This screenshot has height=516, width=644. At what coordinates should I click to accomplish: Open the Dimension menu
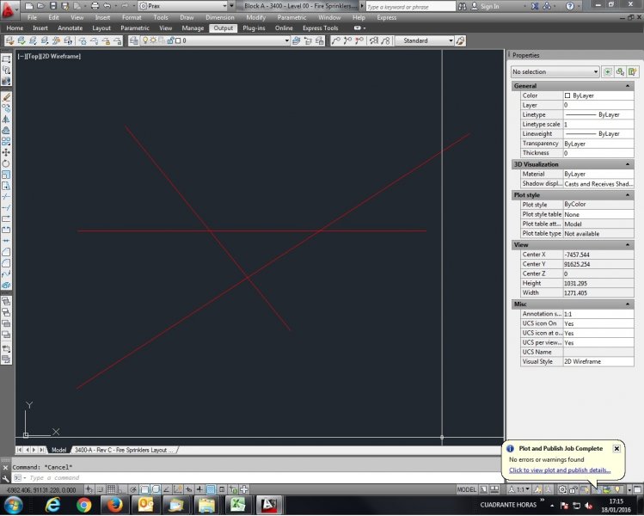(x=220, y=18)
